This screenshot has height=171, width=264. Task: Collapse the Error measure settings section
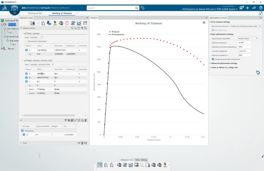click(210, 22)
